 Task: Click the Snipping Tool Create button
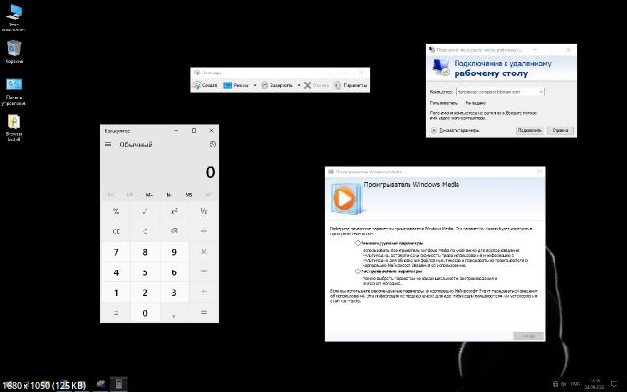click(205, 85)
